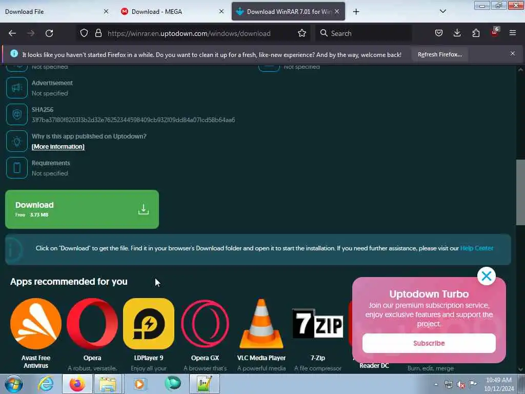
Task: Click the Refresh Firefox... button
Action: (x=439, y=54)
